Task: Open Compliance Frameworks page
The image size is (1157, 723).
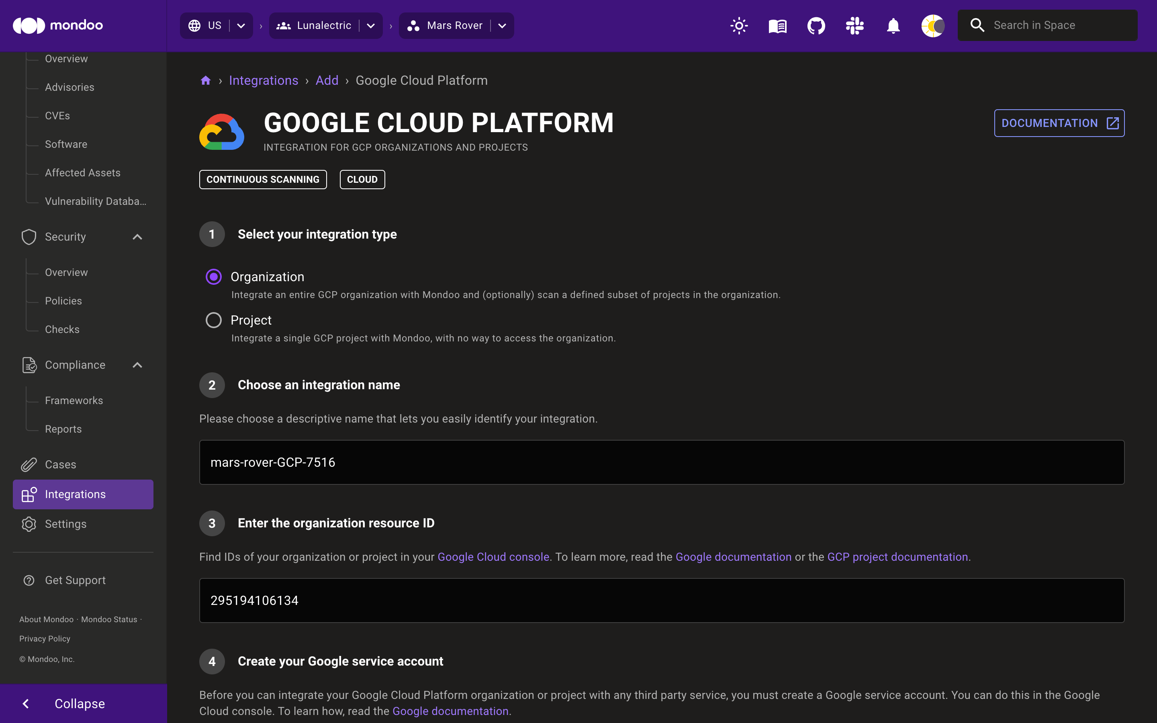Action: [x=74, y=401]
